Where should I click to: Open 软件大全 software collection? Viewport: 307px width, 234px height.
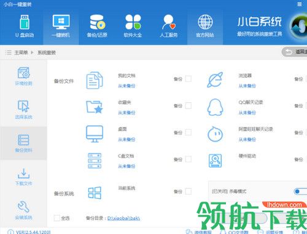pos(133,26)
